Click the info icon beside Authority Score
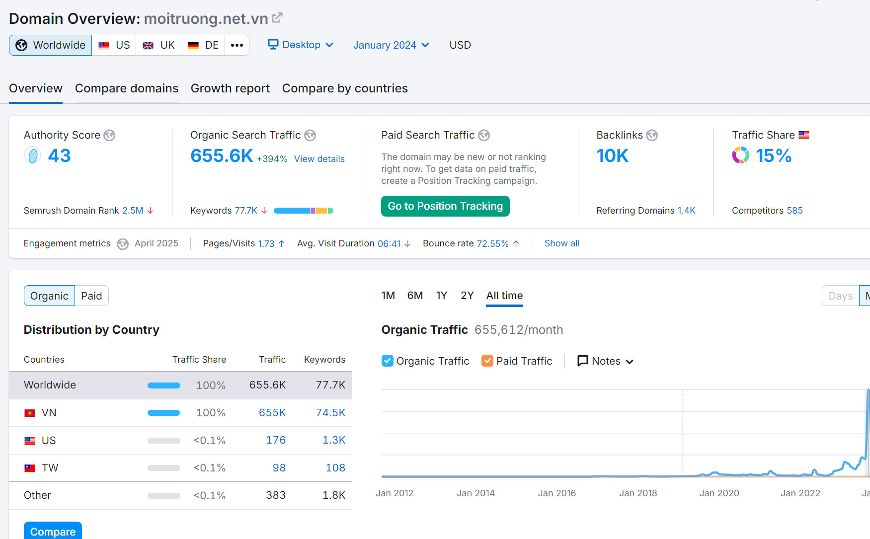This screenshot has height=539, width=870. [110, 135]
